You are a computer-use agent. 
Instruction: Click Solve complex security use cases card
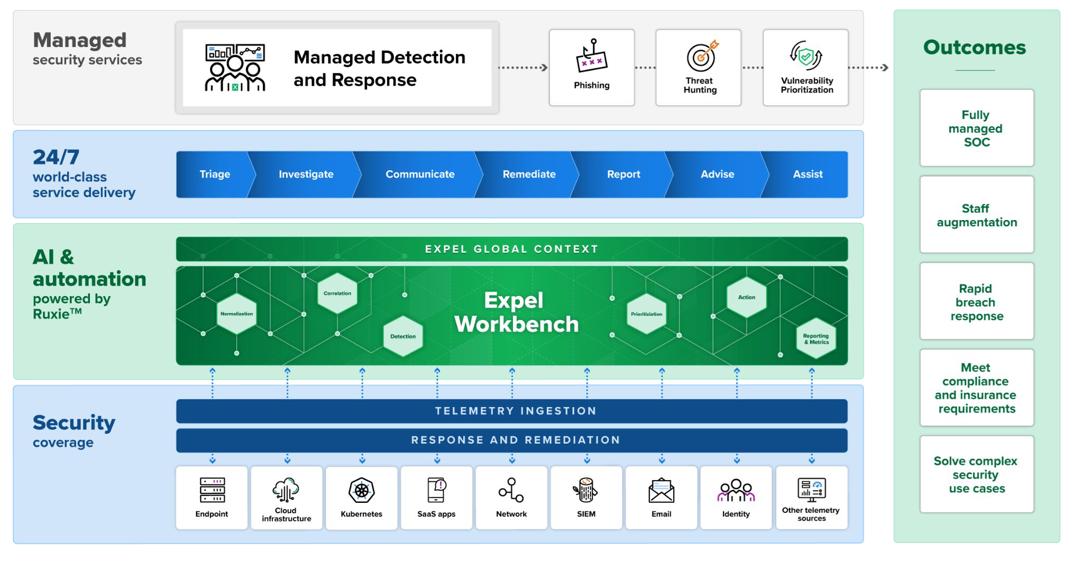[977, 474]
